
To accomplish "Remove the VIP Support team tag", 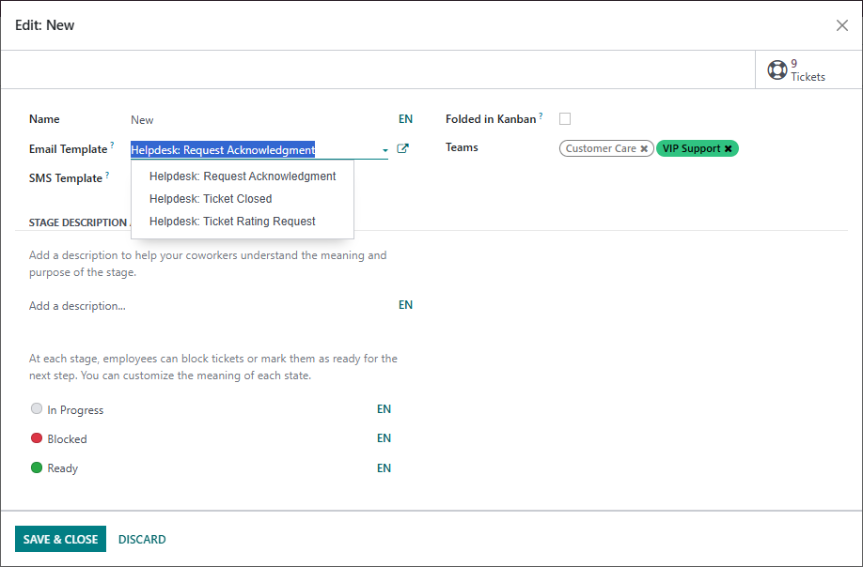I will tap(728, 149).
